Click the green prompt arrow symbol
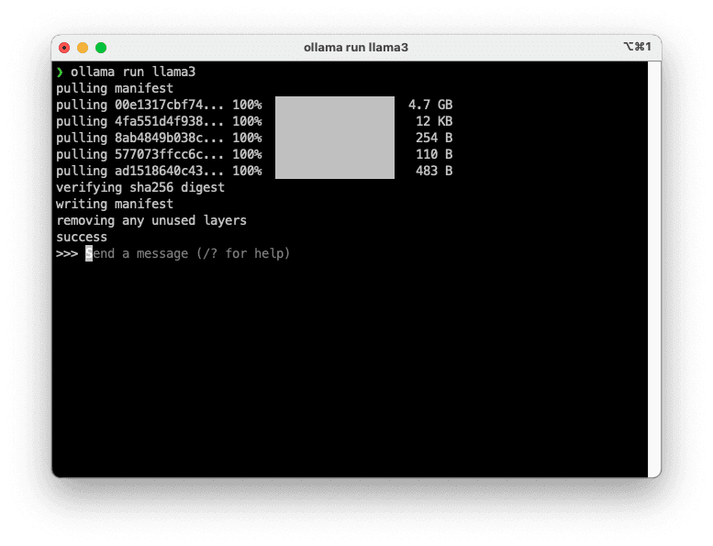The height and width of the screenshot is (546, 713). tap(60, 72)
